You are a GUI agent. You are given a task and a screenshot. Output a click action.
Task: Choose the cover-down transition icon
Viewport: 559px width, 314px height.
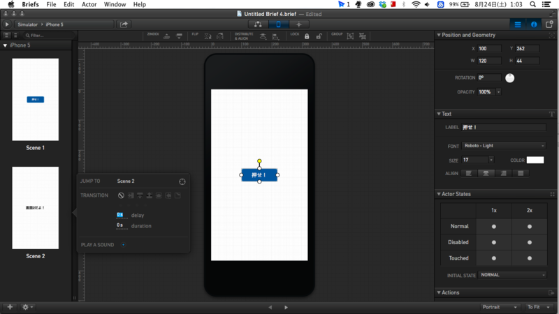tap(140, 195)
